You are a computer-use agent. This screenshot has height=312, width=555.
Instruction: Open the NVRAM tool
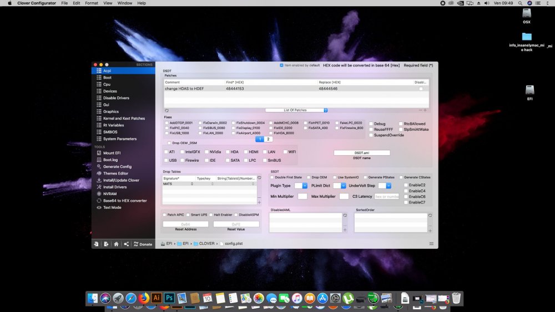(109, 193)
